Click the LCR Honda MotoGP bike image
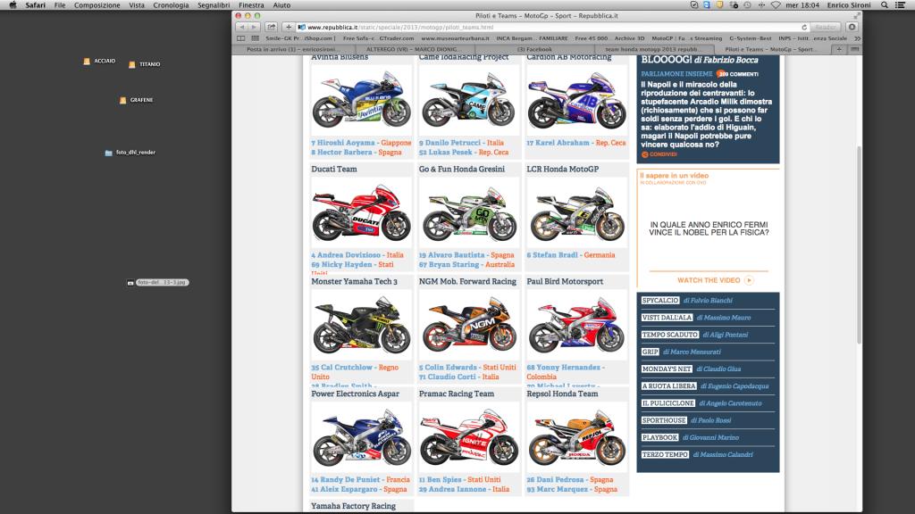The width and height of the screenshot is (915, 514). tap(576, 212)
